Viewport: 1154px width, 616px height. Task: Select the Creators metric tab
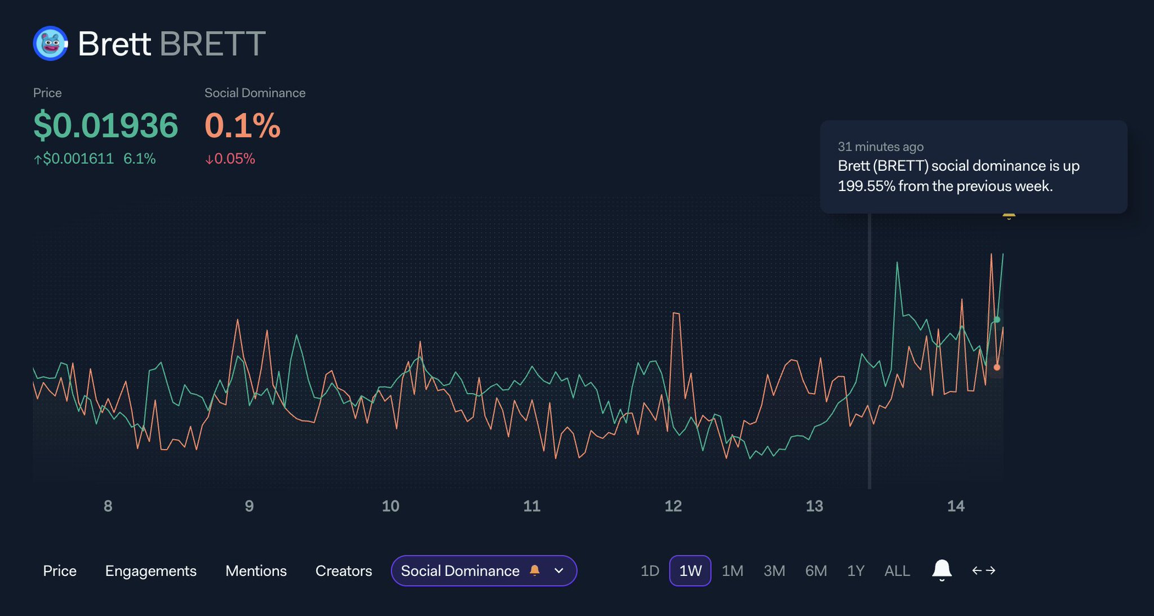pos(344,571)
